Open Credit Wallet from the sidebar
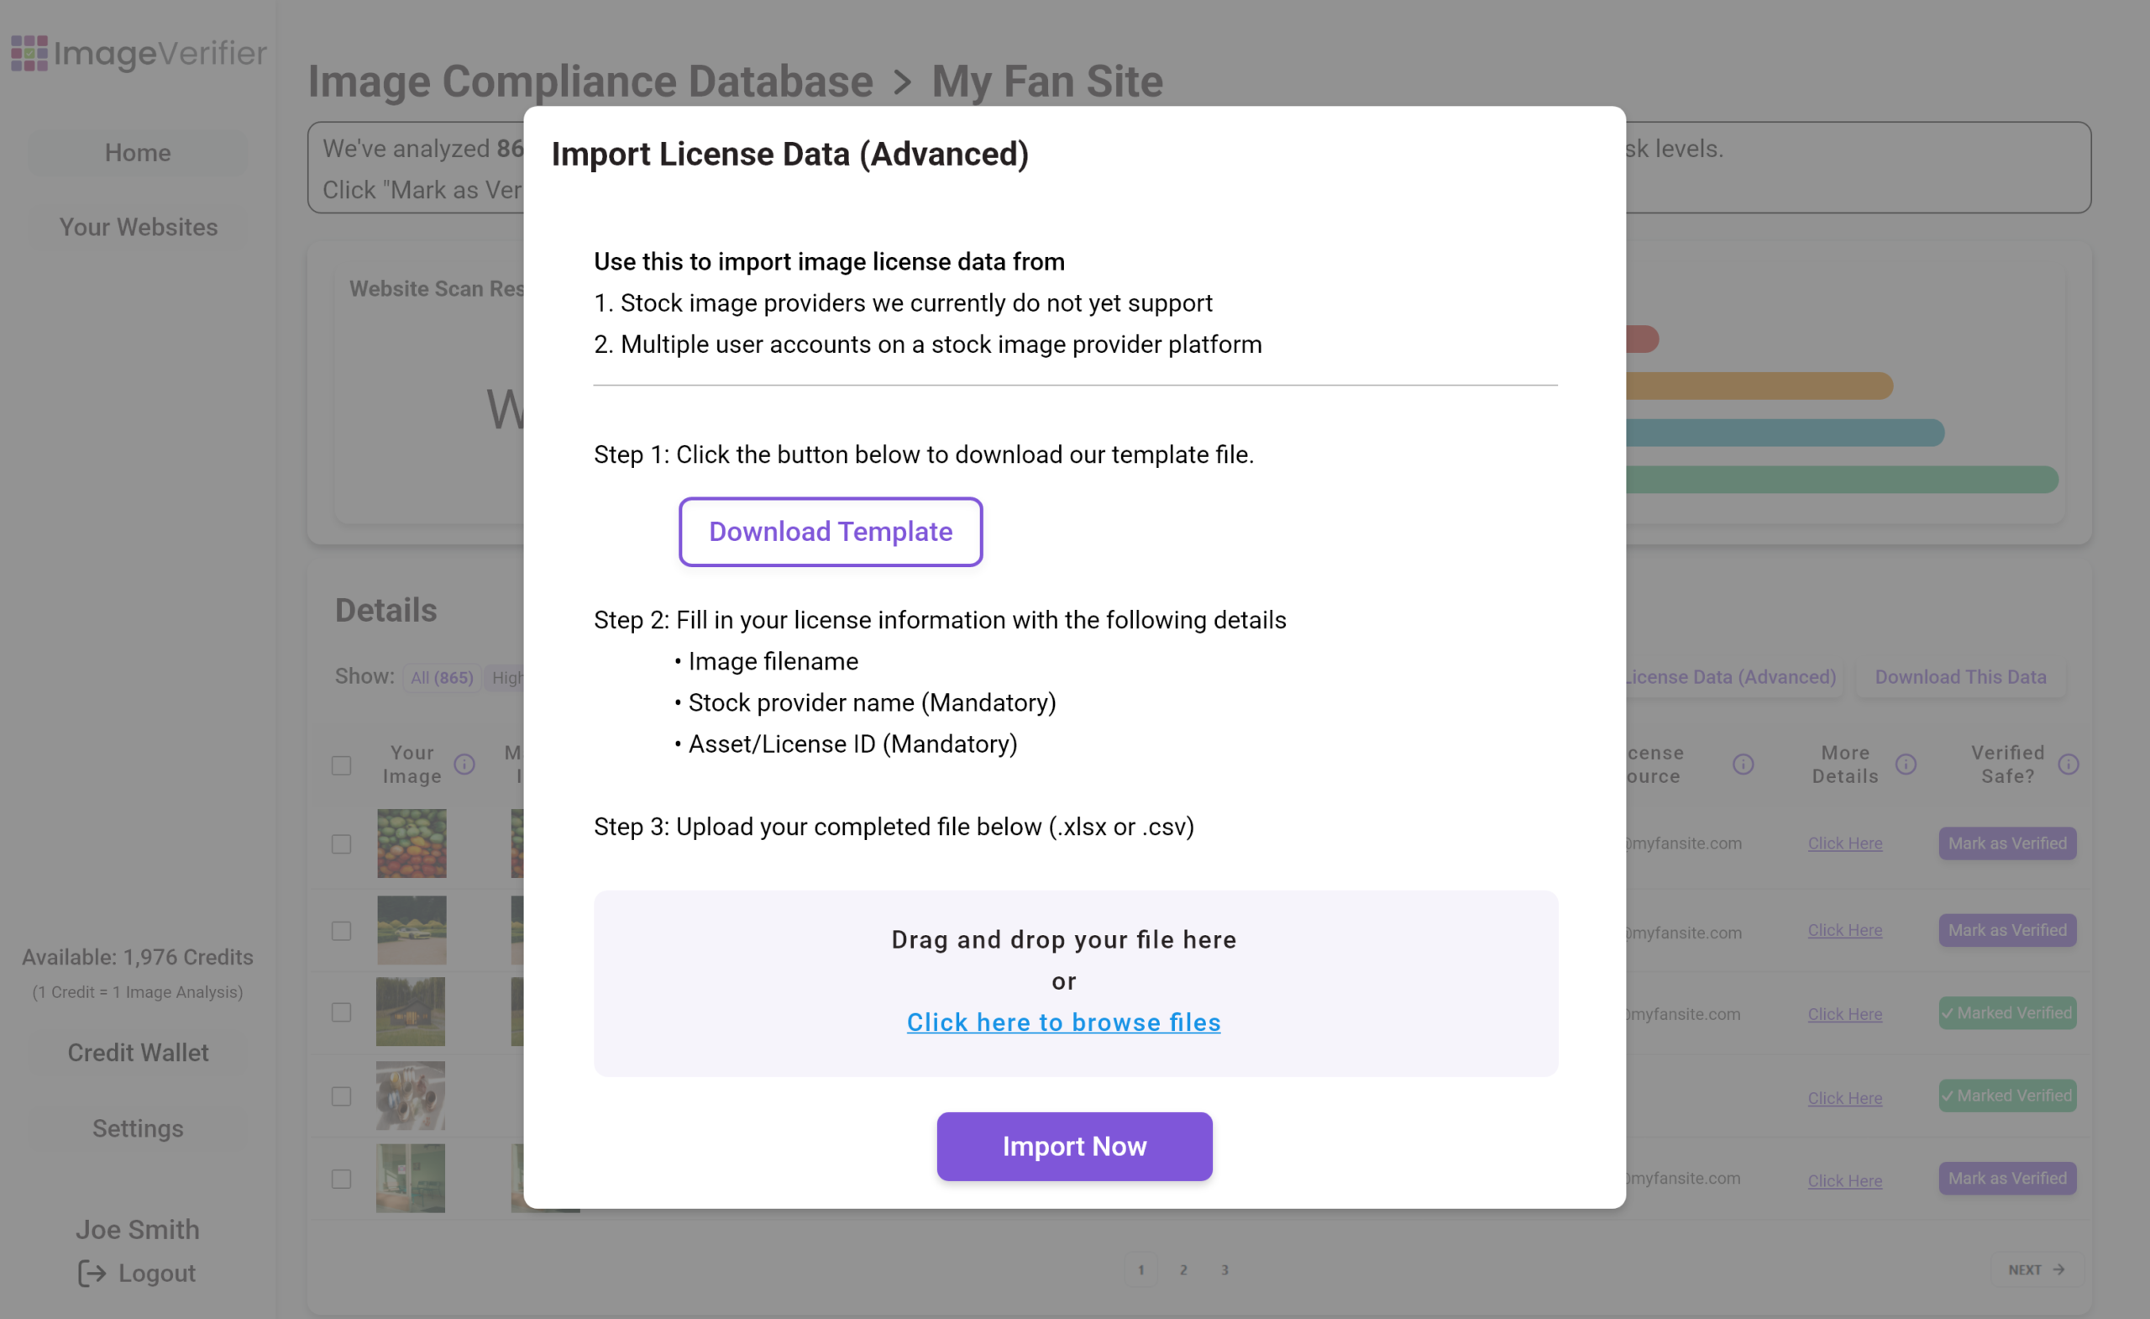 (138, 1053)
